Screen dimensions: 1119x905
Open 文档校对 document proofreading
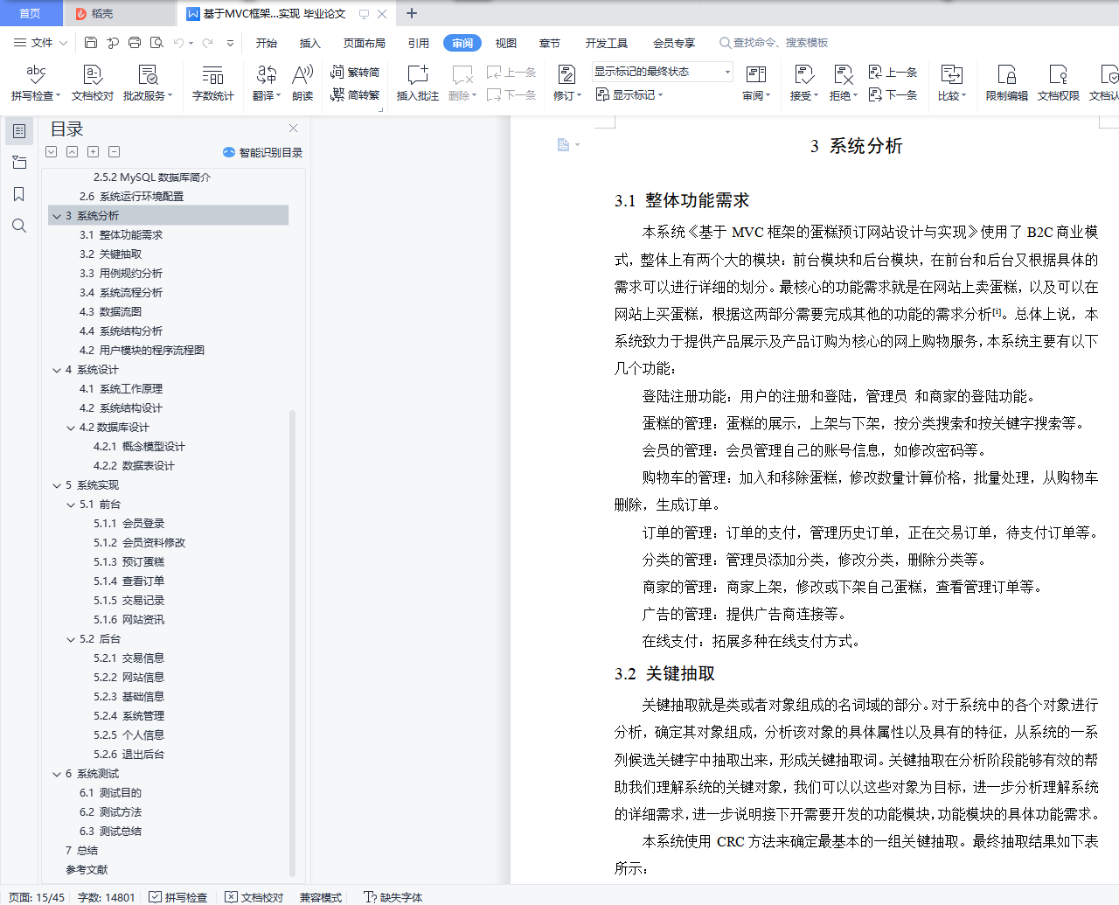93,82
